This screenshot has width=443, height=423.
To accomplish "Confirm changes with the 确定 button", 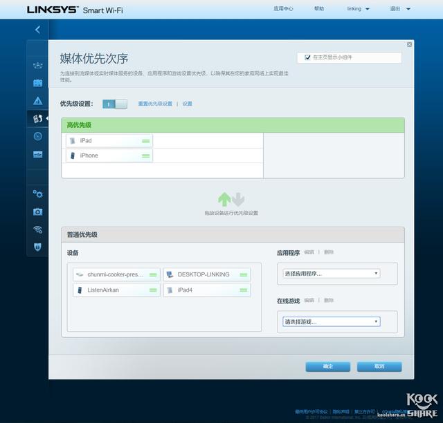I will [327, 366].
